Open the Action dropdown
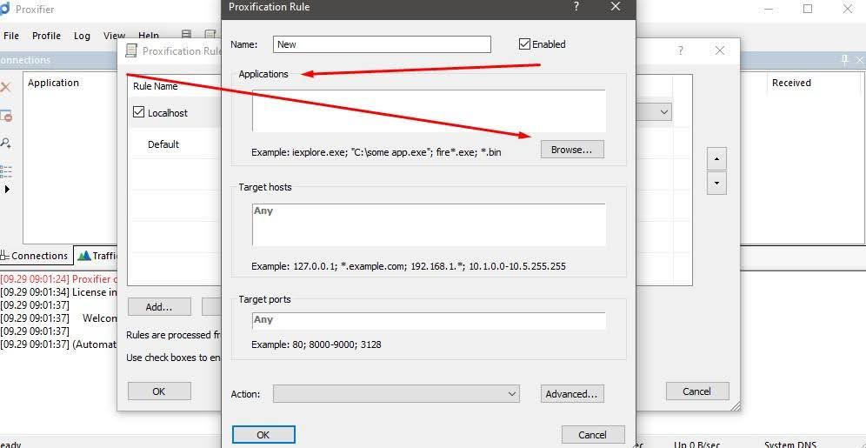This screenshot has height=448, width=866. click(396, 394)
